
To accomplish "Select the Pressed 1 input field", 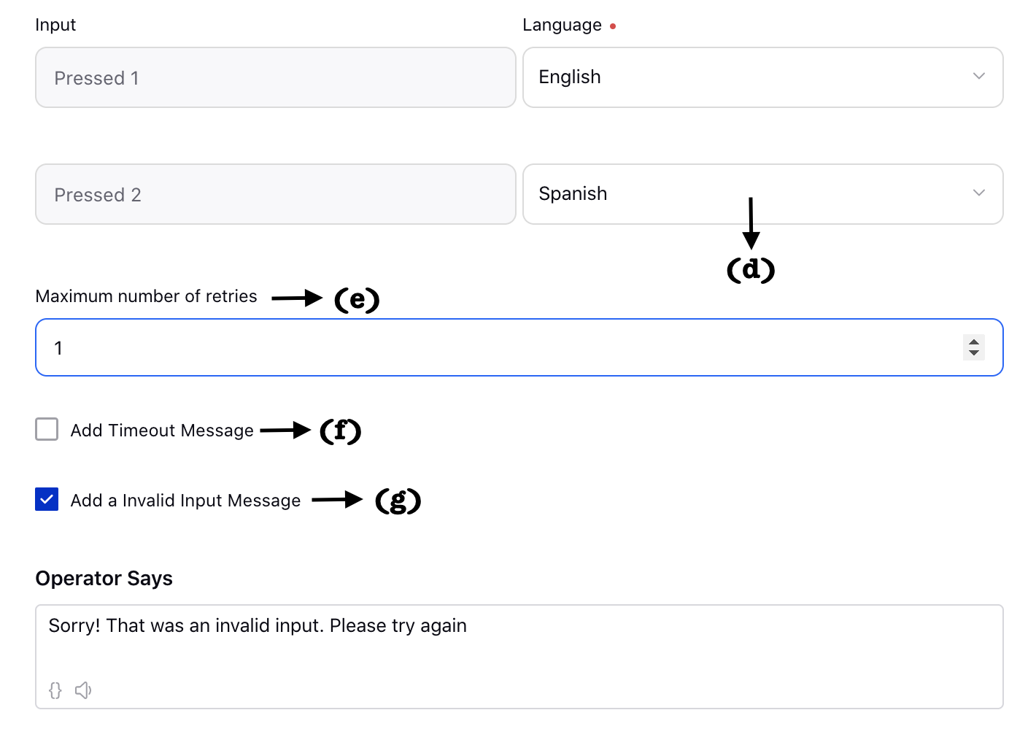I will click(276, 77).
